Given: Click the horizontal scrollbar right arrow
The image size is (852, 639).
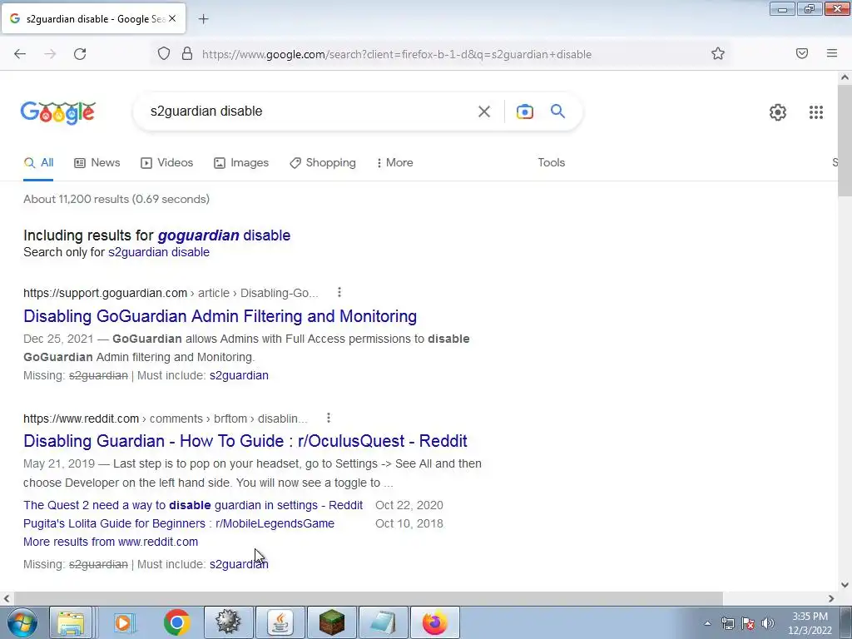Looking at the screenshot, I should pos(831,599).
